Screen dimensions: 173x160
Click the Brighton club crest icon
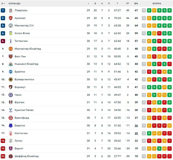(11, 72)
